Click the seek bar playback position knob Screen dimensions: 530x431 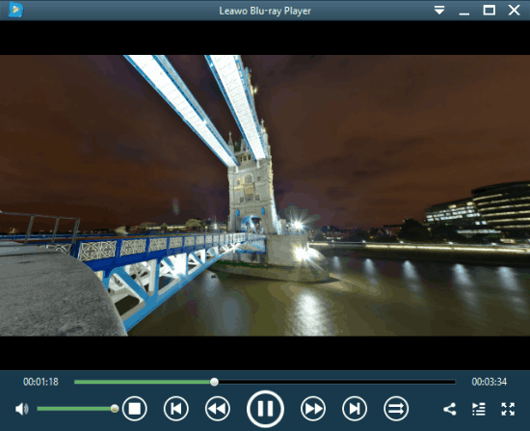pyautogui.click(x=214, y=382)
